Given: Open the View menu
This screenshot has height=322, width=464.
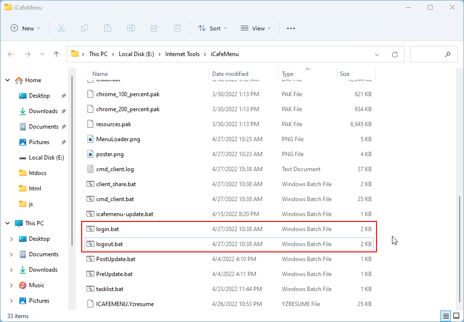Looking at the screenshot, I should click(256, 29).
